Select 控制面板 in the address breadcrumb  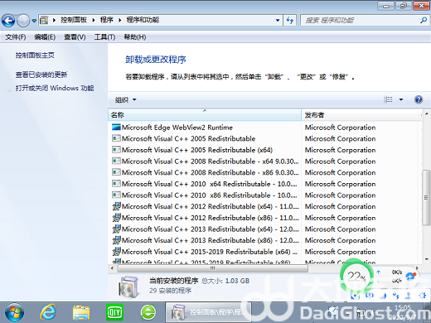click(74, 20)
